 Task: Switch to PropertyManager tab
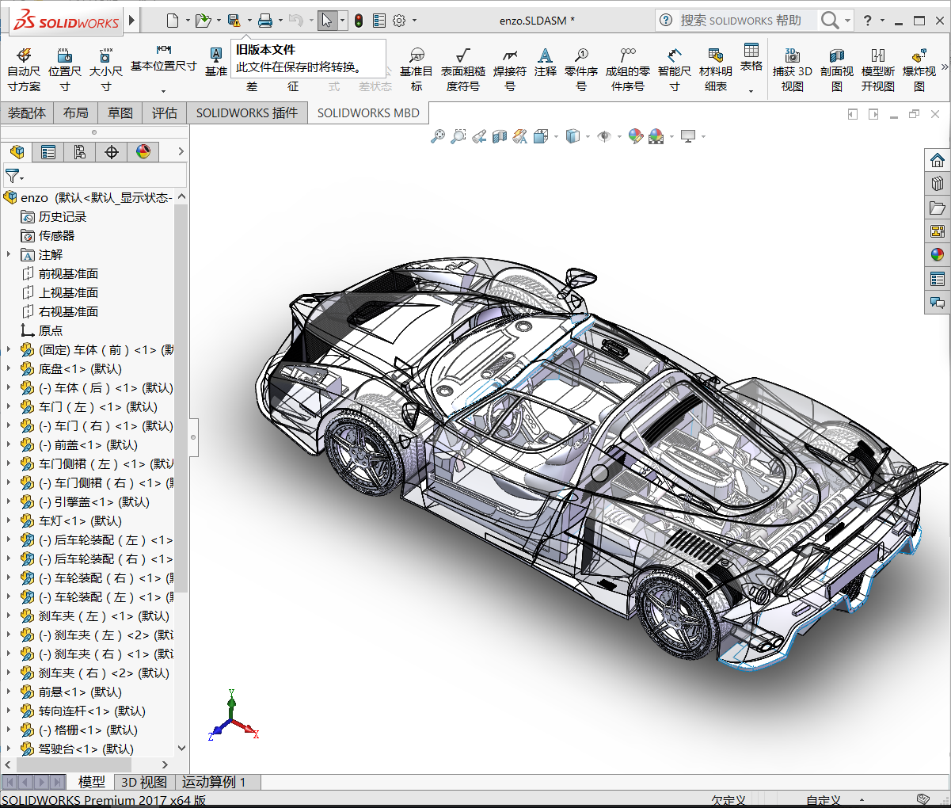click(x=48, y=152)
